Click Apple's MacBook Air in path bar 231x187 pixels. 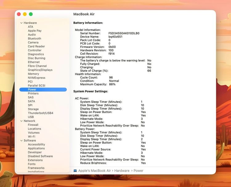(95, 171)
